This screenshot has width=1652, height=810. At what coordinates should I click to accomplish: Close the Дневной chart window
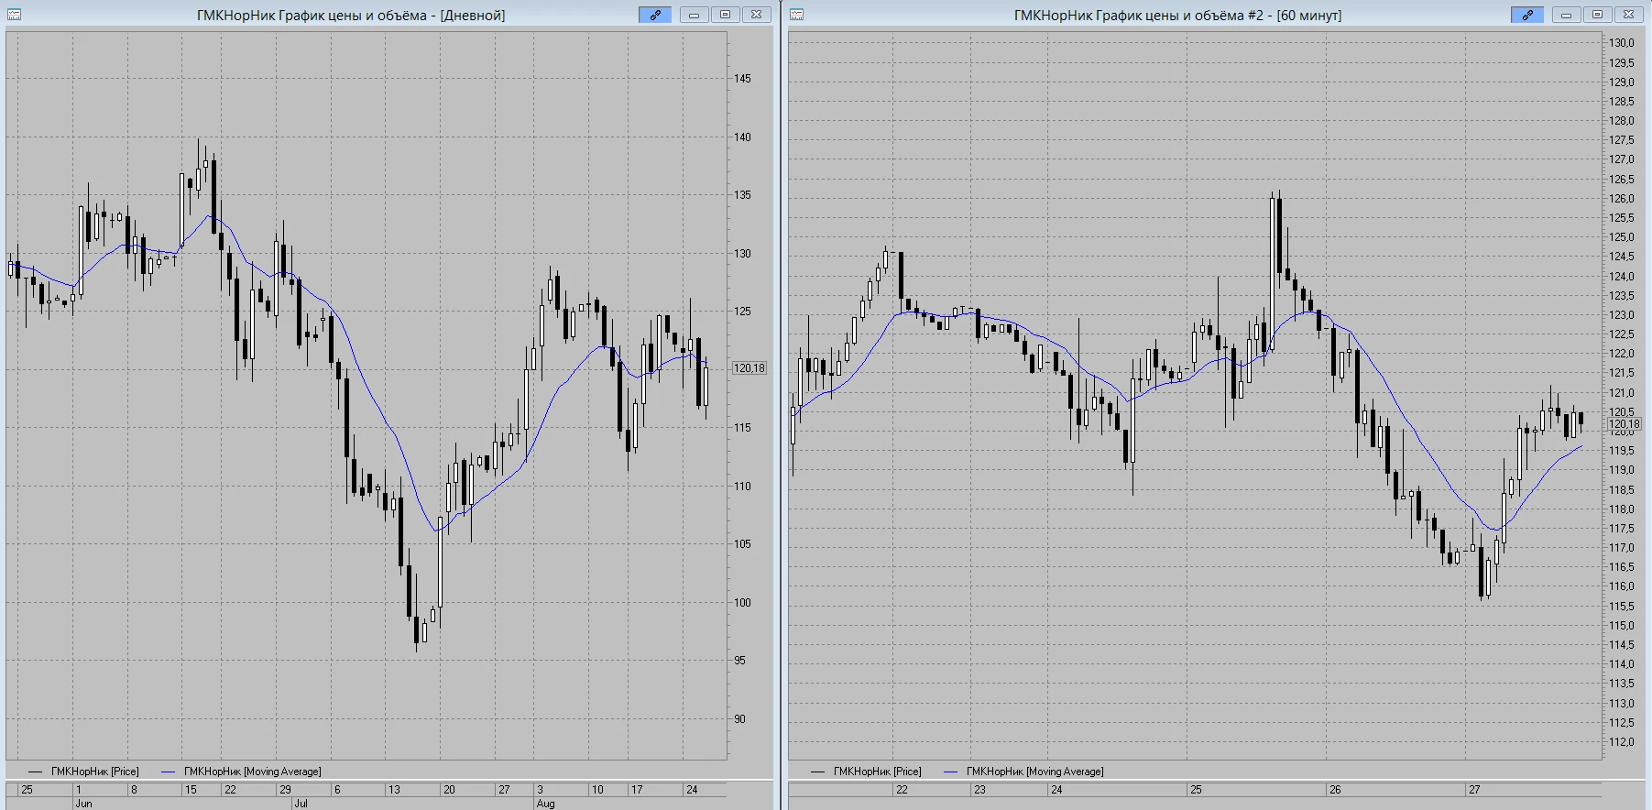756,15
